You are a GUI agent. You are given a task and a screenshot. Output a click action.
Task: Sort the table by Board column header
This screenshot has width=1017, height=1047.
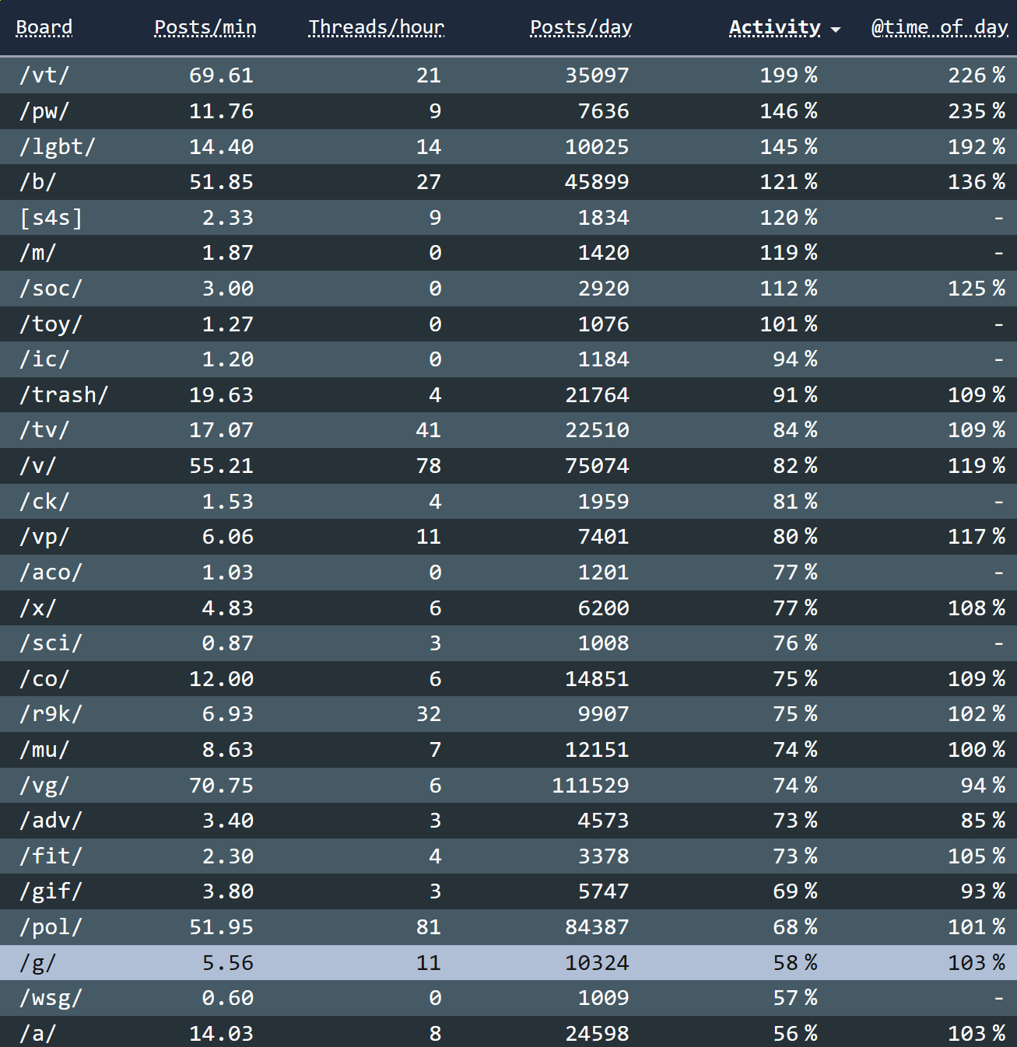tap(44, 27)
